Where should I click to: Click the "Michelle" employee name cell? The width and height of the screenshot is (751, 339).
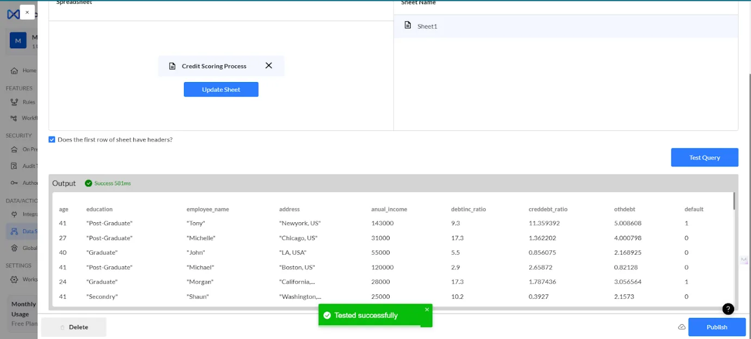point(201,238)
